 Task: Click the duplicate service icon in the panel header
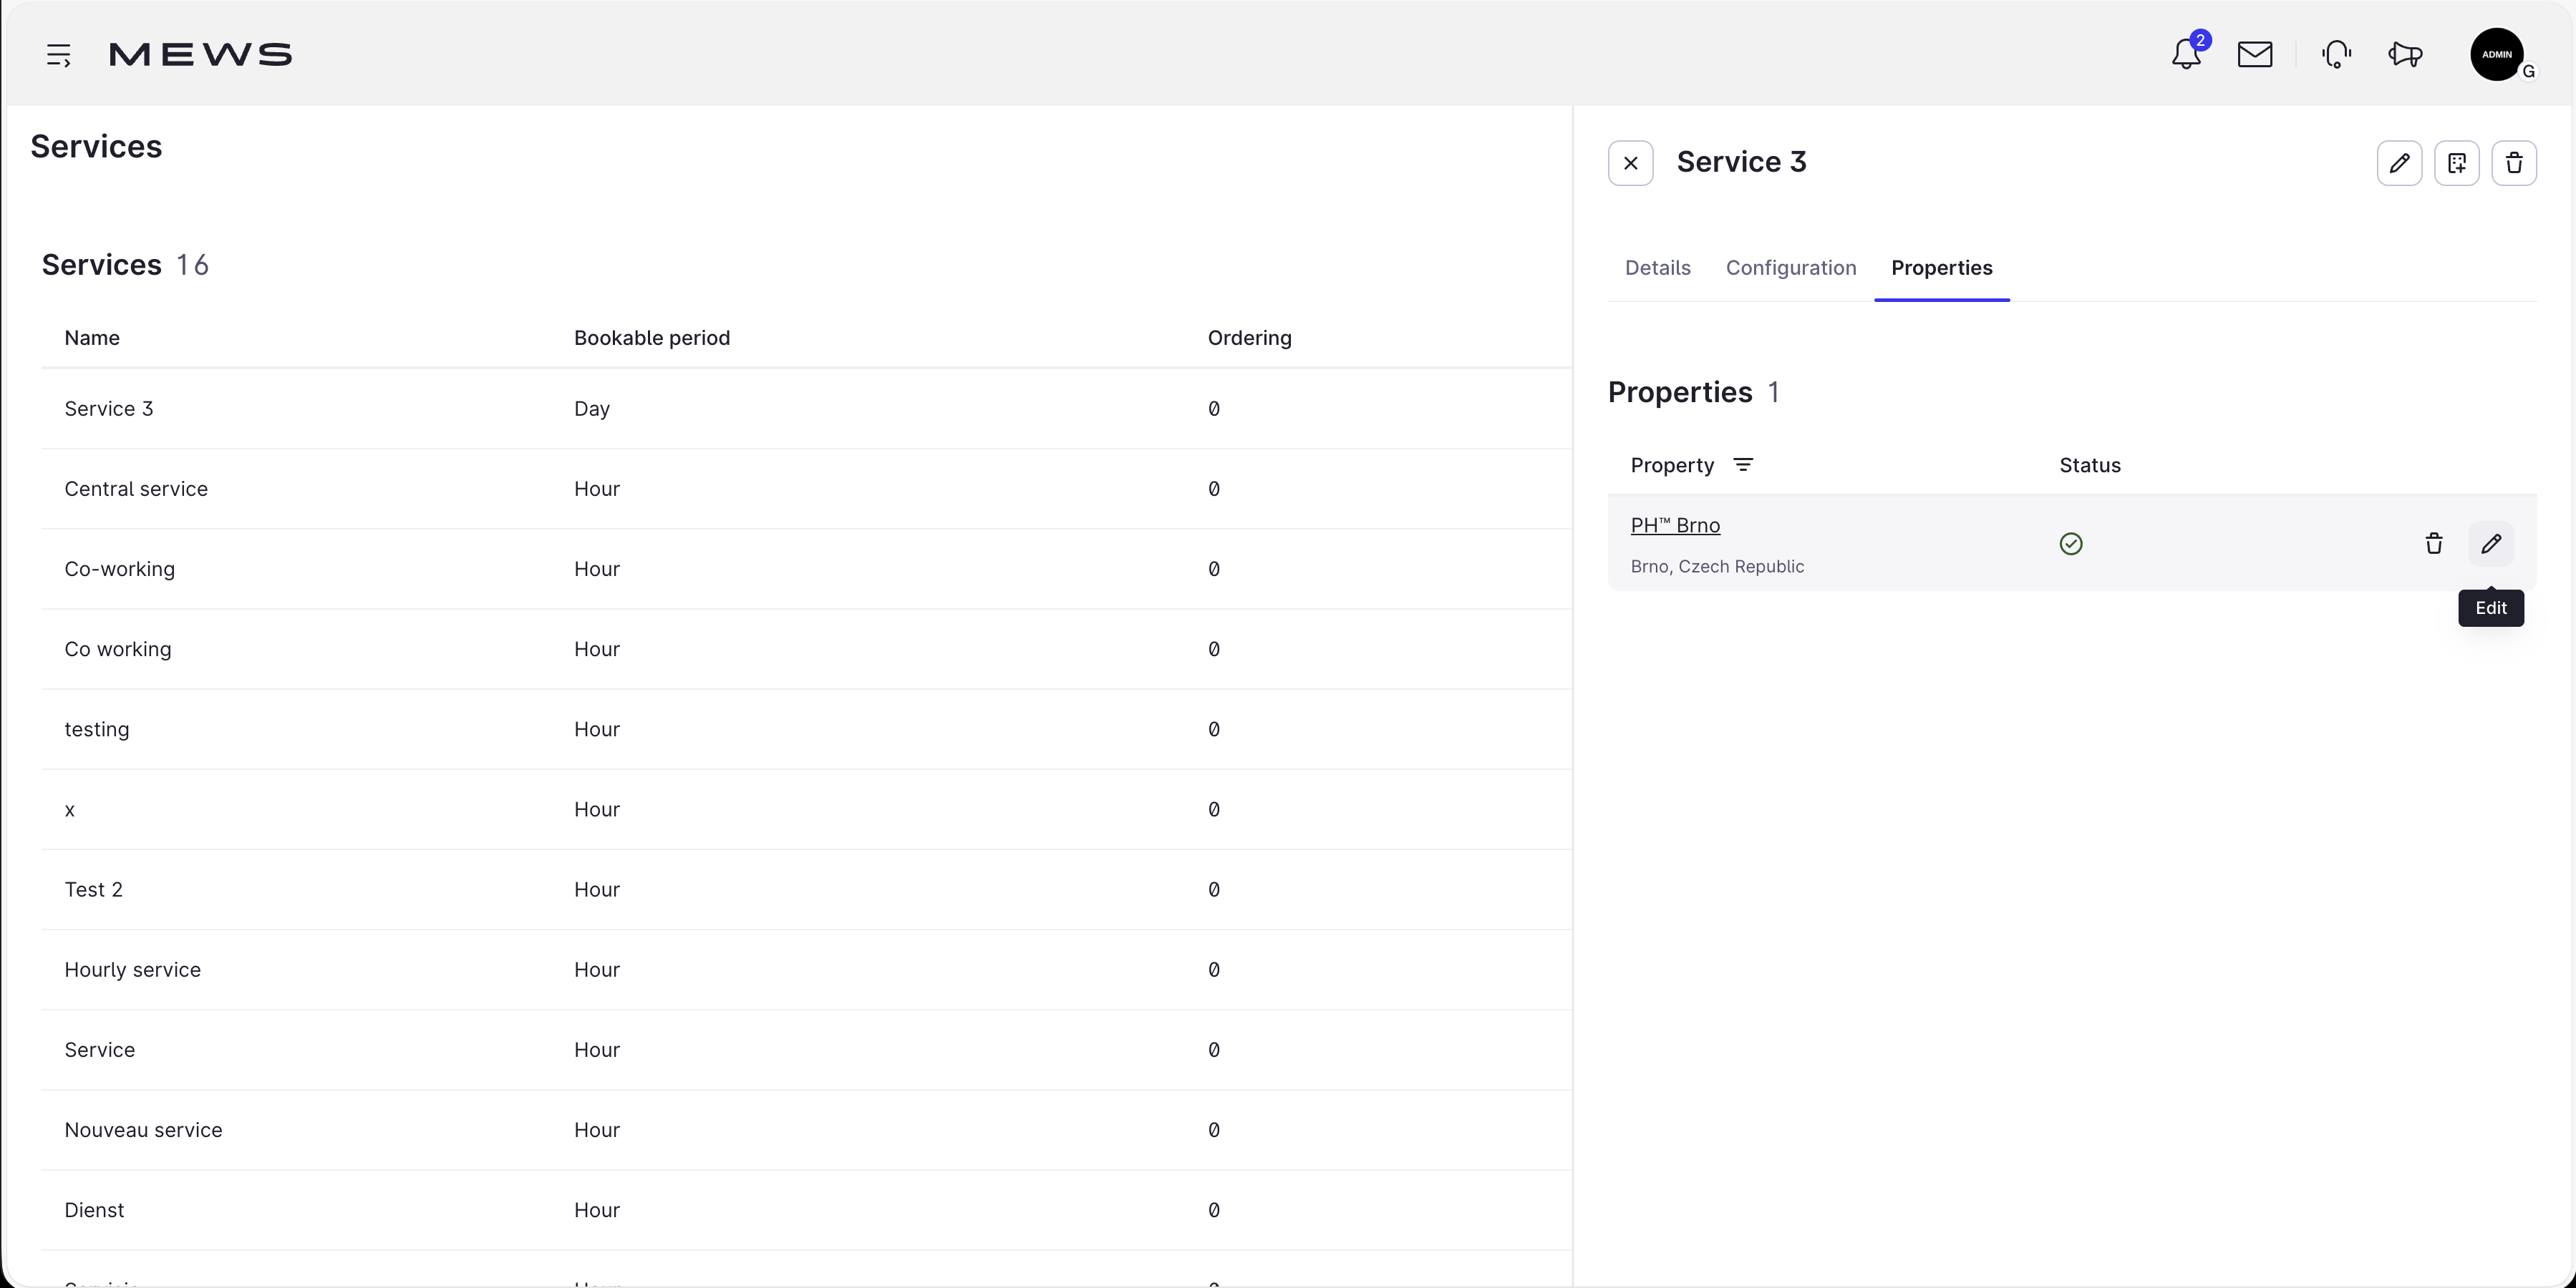pos(2457,163)
